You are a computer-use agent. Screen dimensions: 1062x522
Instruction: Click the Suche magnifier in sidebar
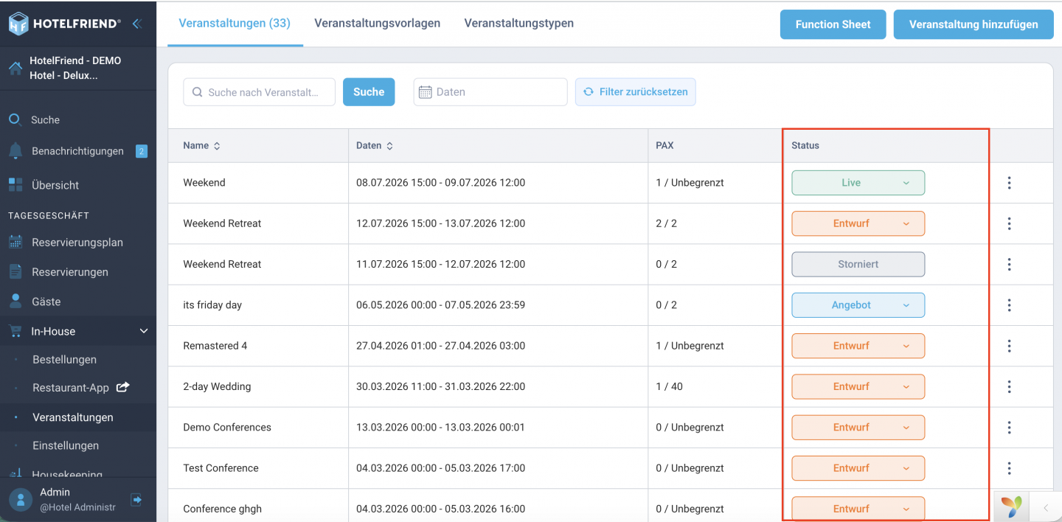point(15,119)
